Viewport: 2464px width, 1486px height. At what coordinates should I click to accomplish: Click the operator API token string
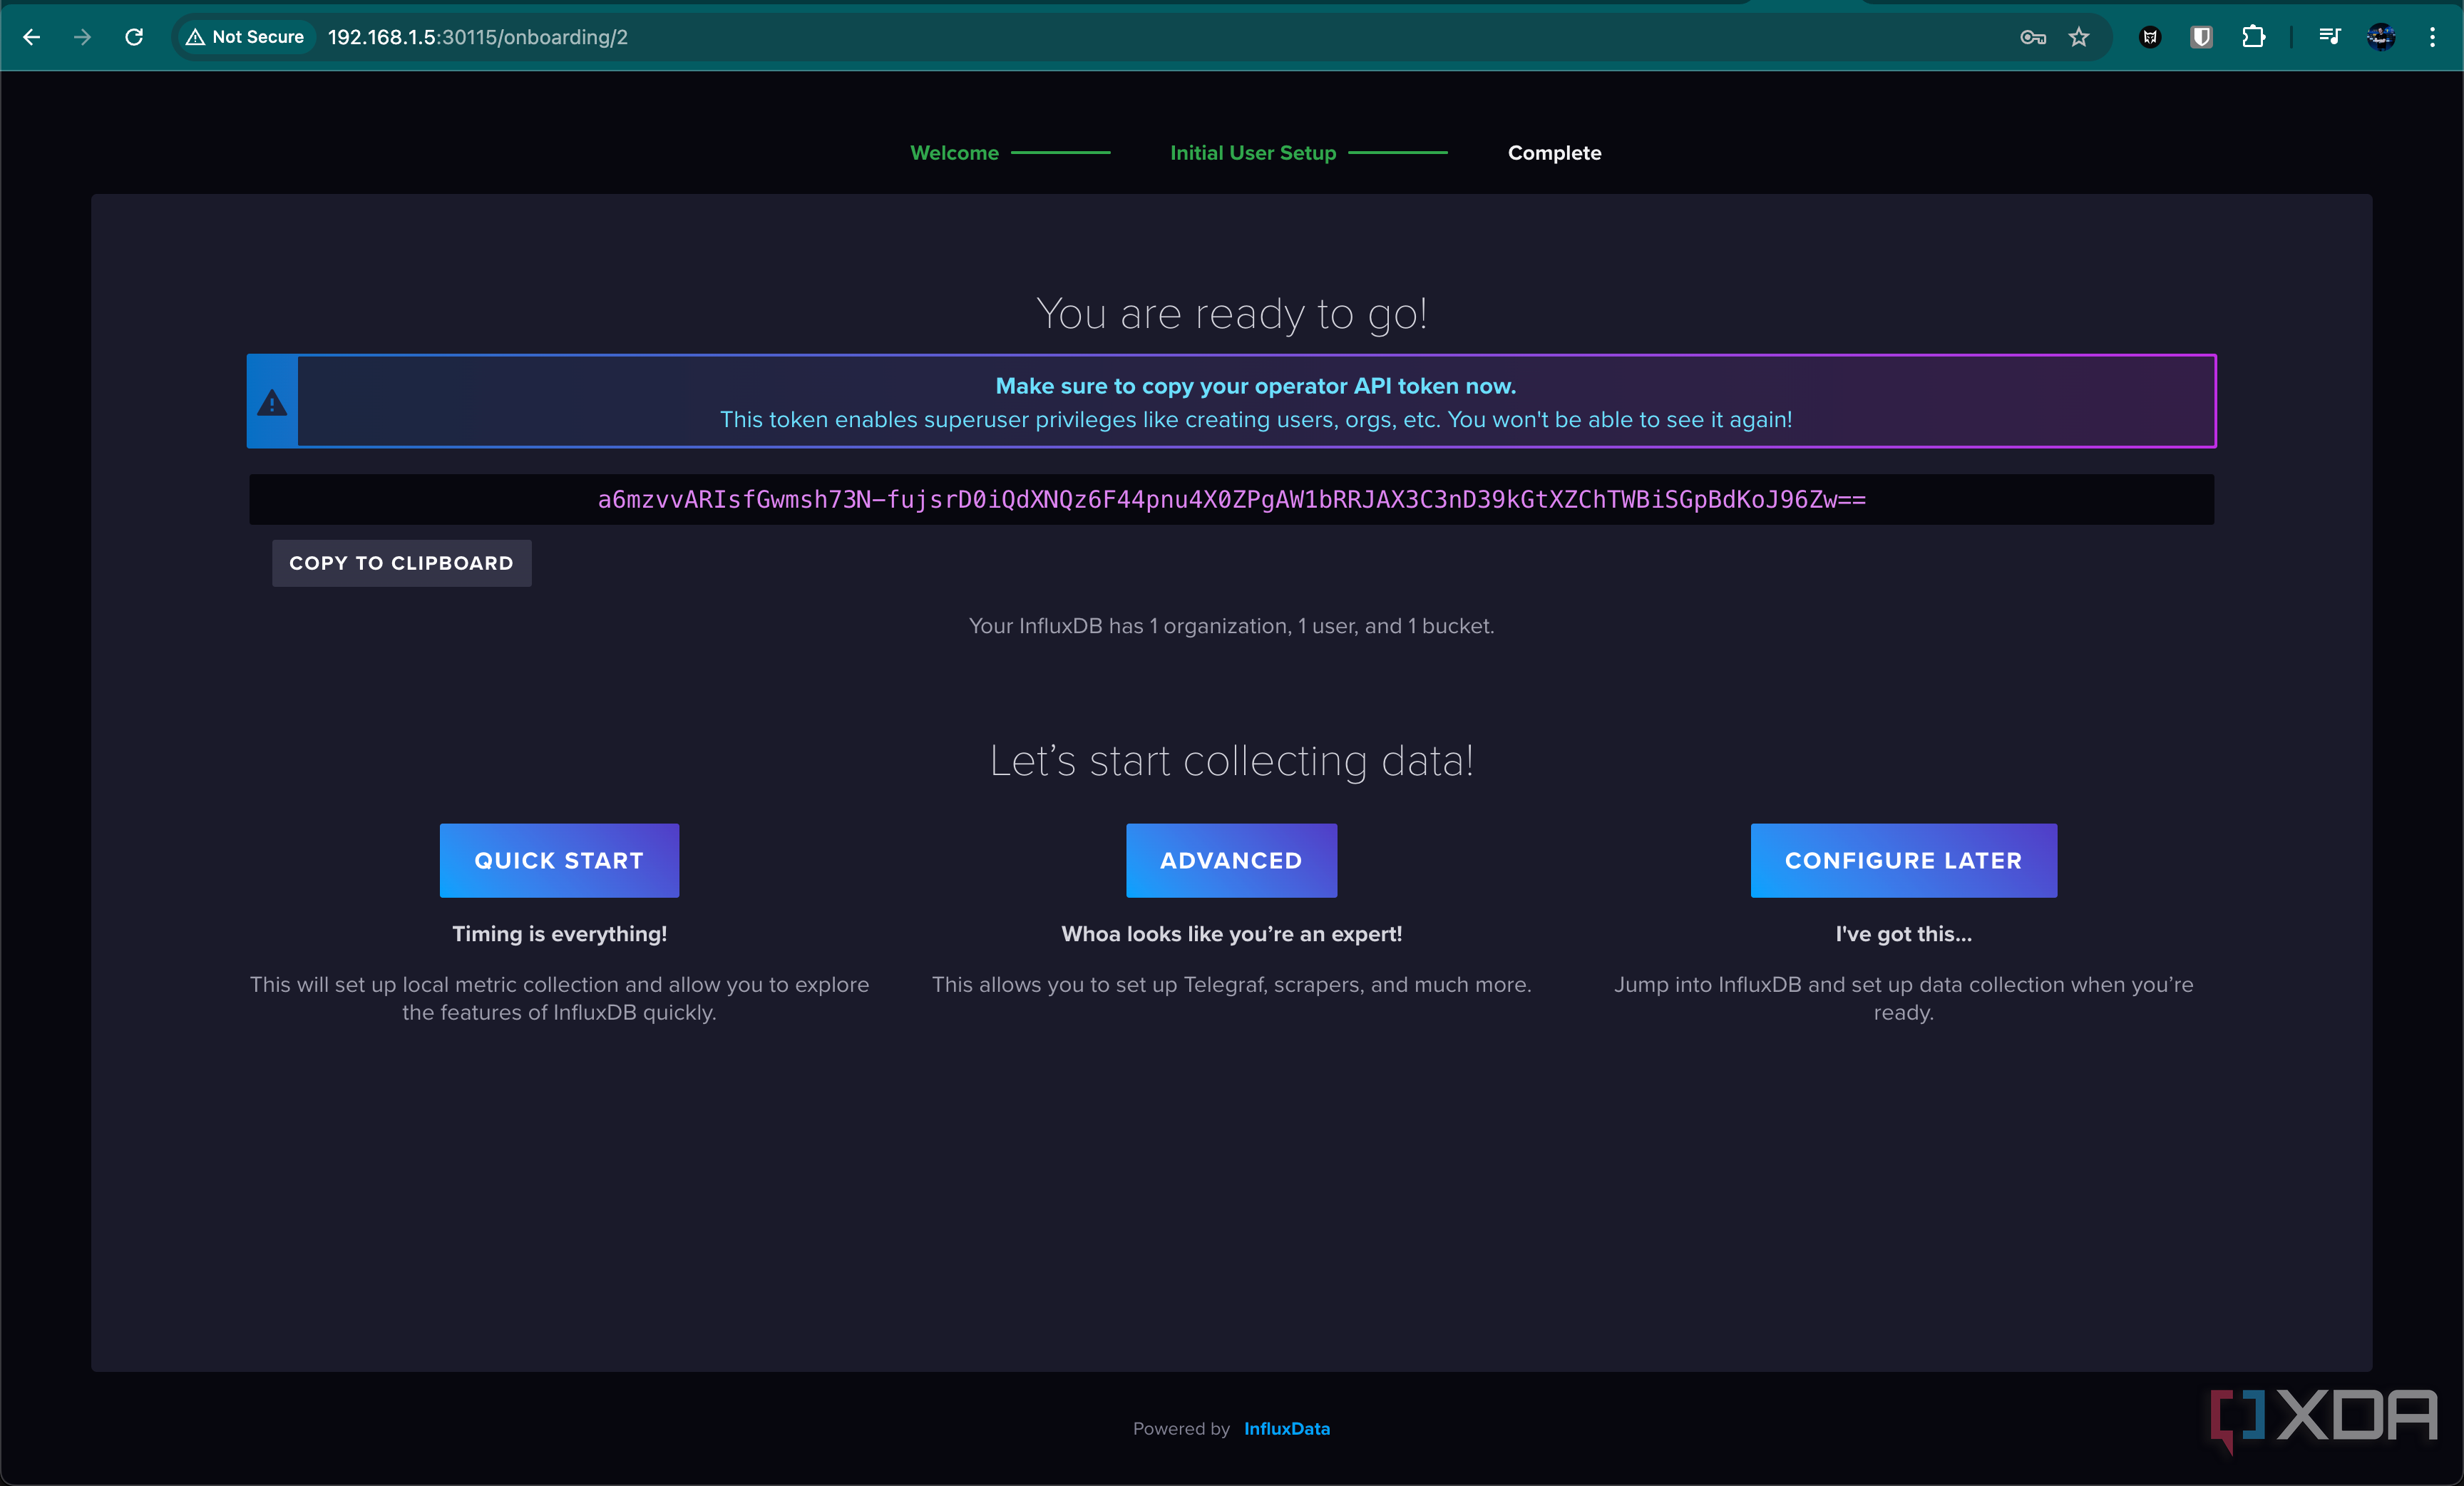coord(1231,499)
